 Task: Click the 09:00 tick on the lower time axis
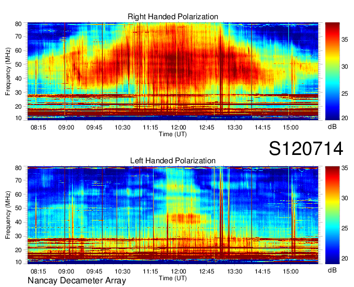(66, 271)
